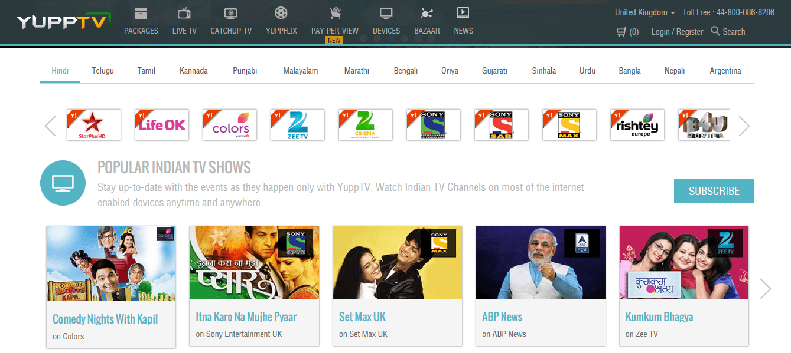Switch to the Bangla language tab
Viewport: 791px width, 353px height.
click(630, 71)
